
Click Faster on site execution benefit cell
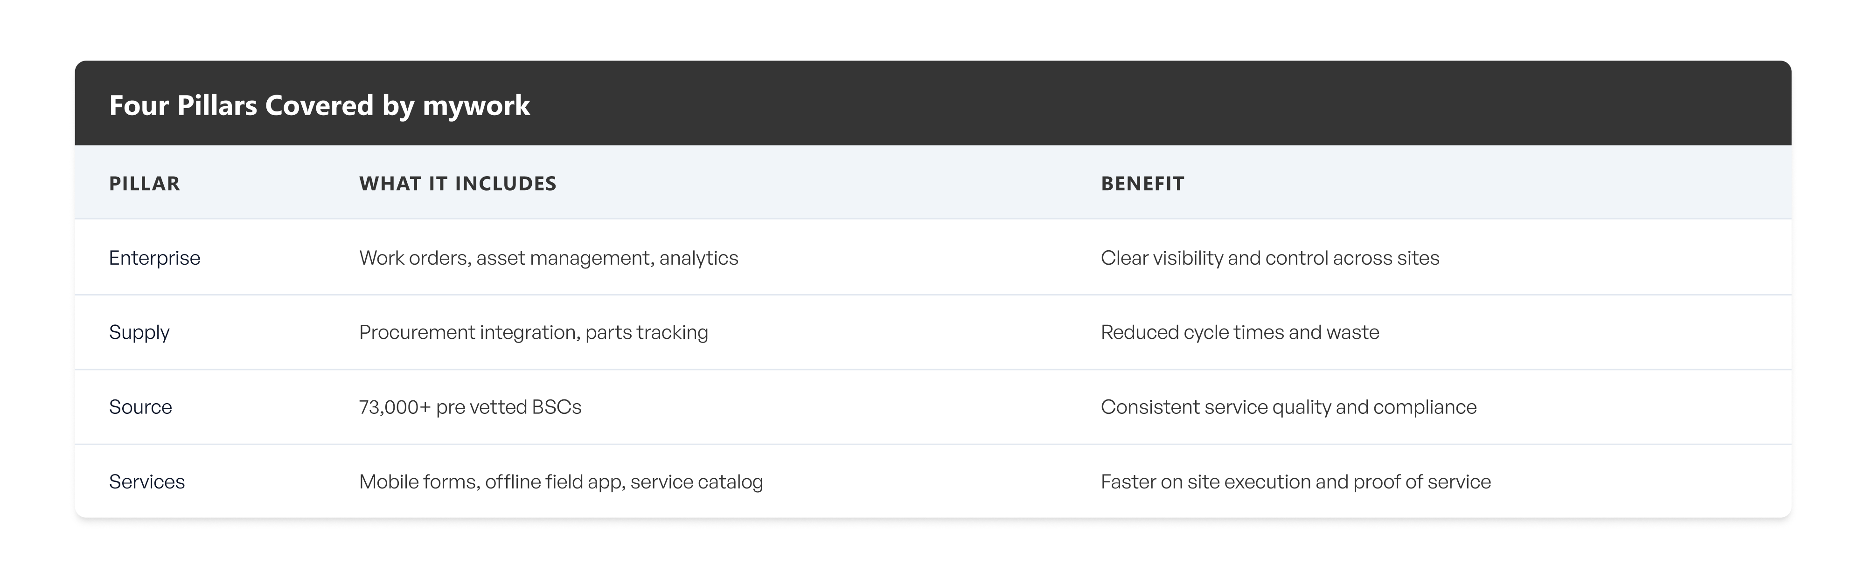pos(1296,481)
